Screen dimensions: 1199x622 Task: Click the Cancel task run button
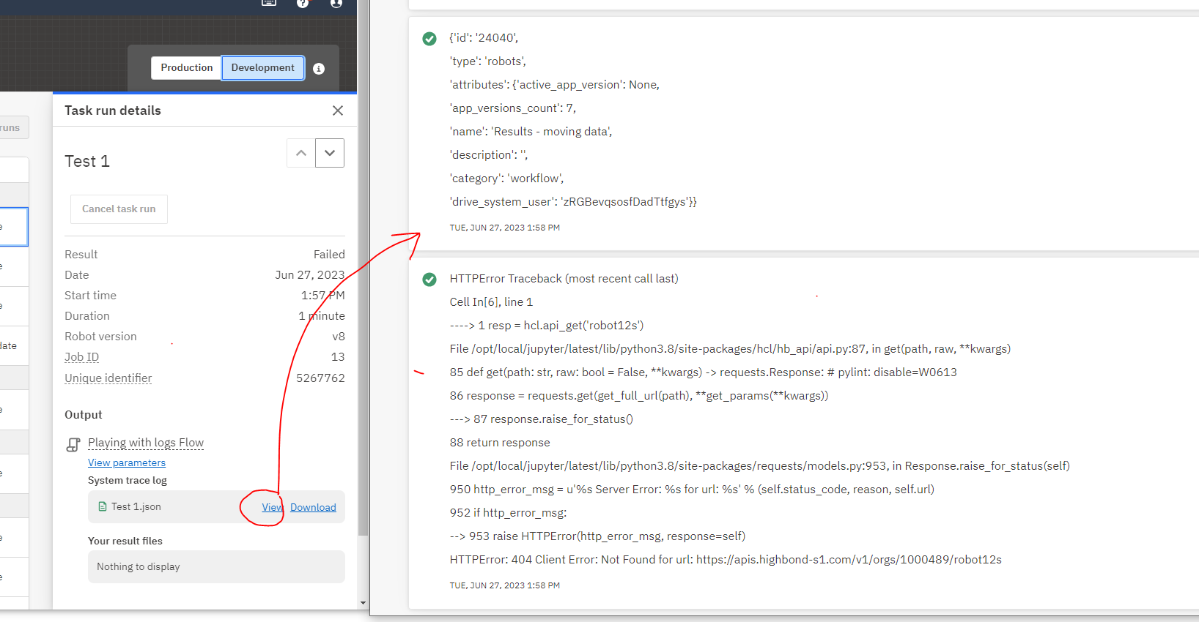119,209
